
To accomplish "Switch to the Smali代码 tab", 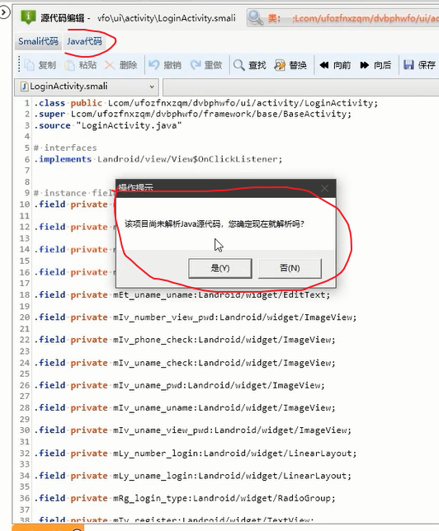I will pos(38,41).
